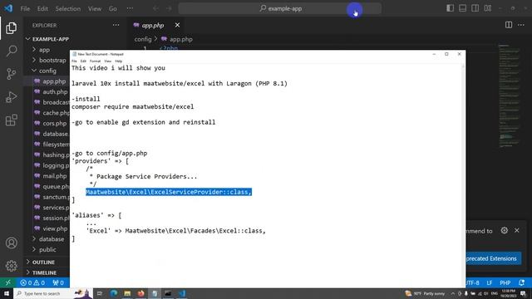Viewport: 532px width, 299px height.
Task: Open the Explorer view in activity bar
Action: [x=11, y=28]
